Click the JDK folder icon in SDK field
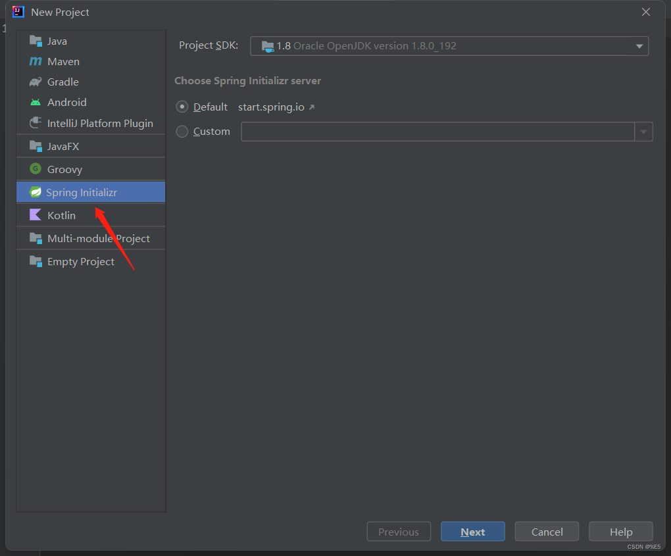The image size is (671, 556). click(268, 46)
